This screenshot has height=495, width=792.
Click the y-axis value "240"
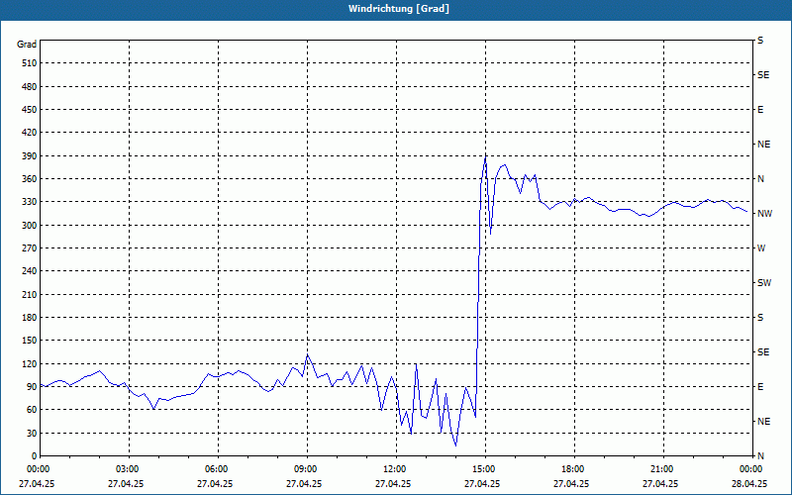pyautogui.click(x=30, y=271)
